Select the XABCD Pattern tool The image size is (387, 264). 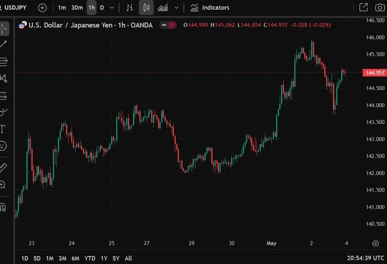pyautogui.click(x=5, y=79)
